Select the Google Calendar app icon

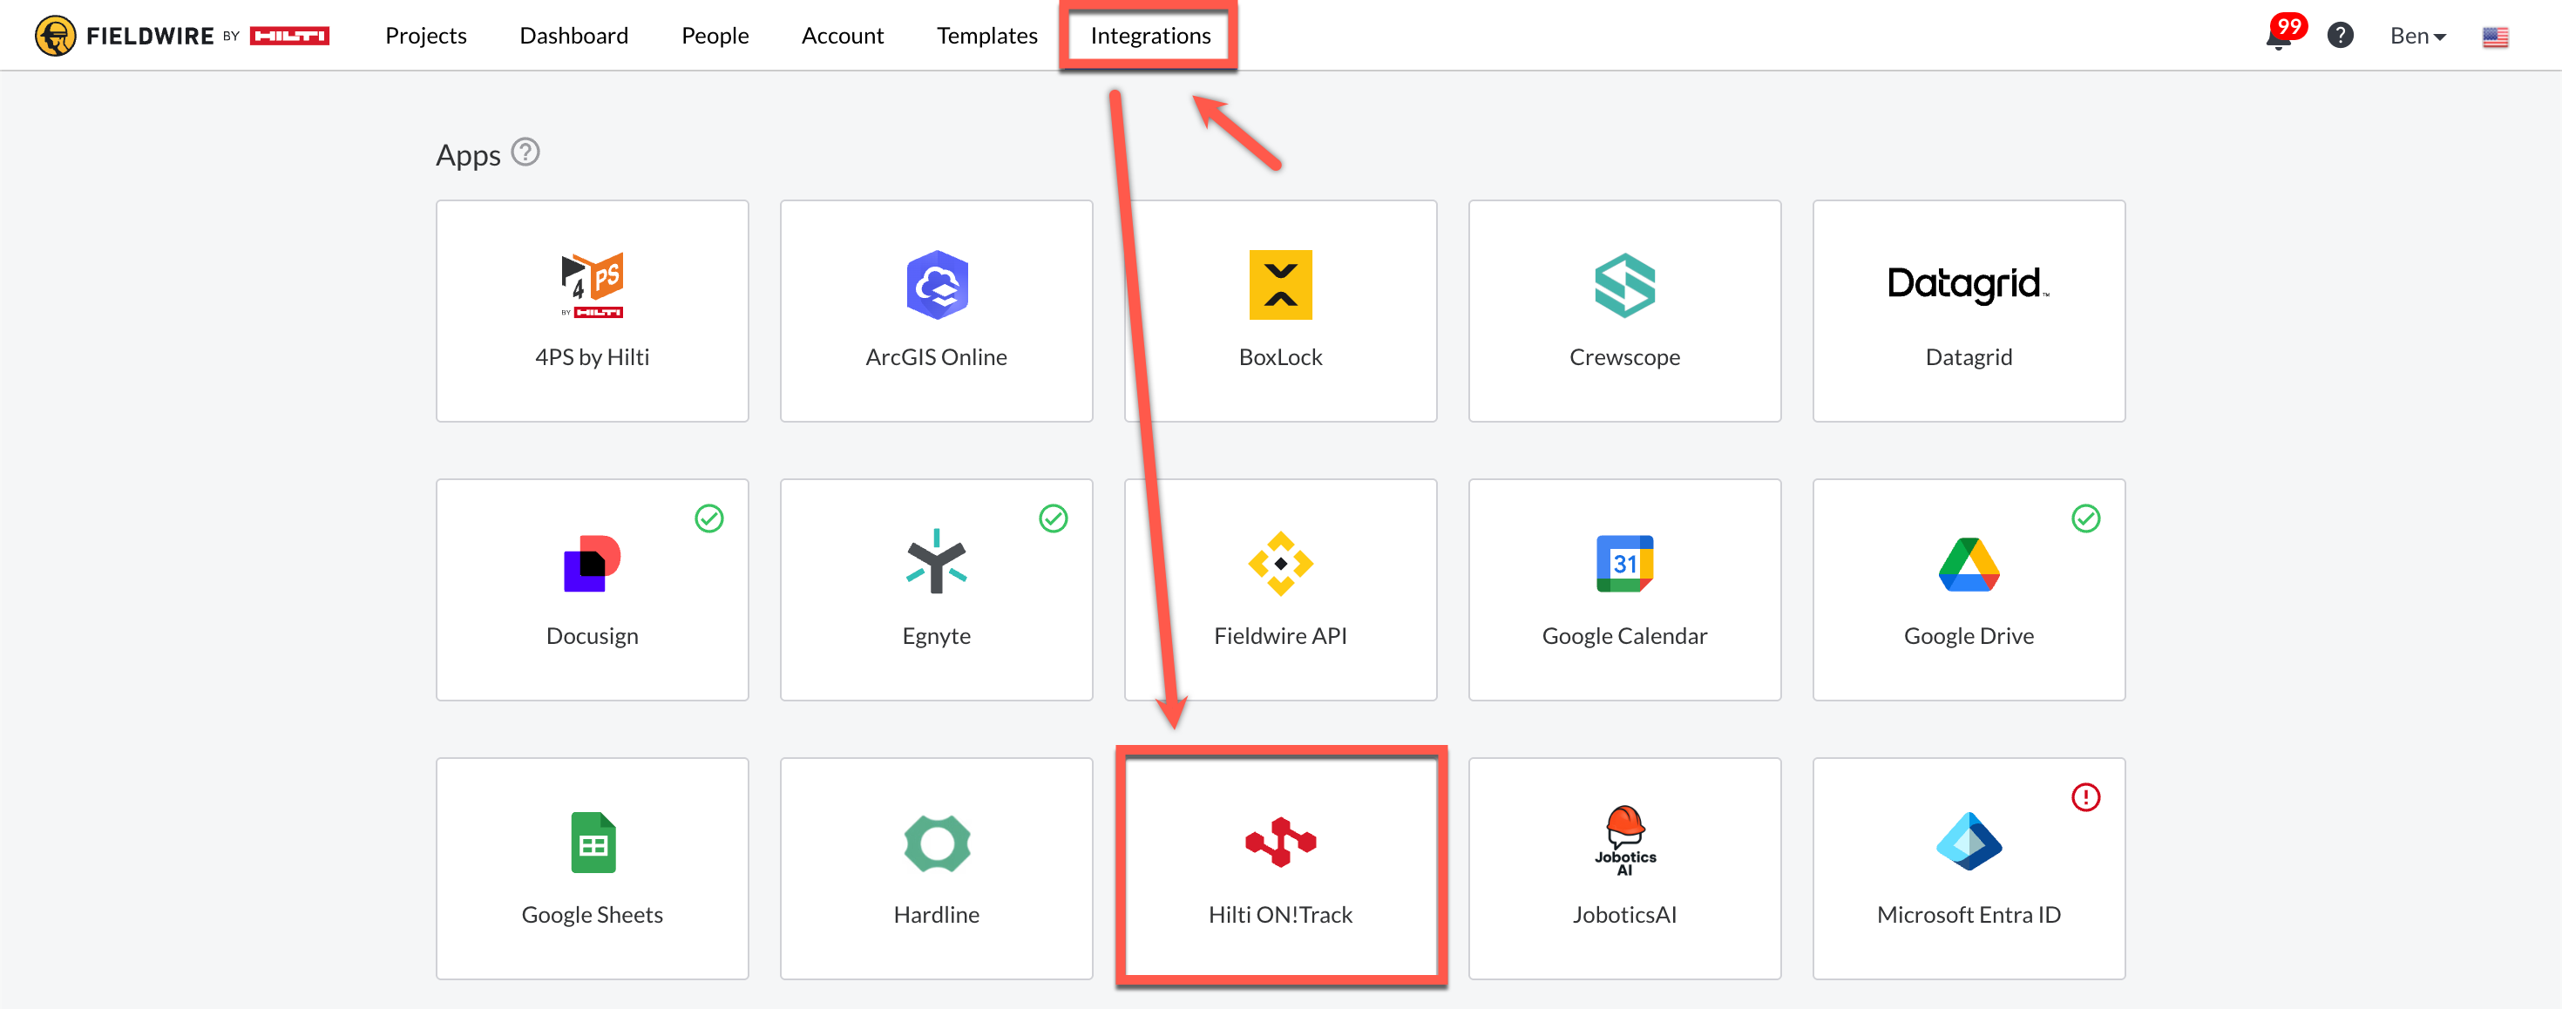[x=1624, y=564]
